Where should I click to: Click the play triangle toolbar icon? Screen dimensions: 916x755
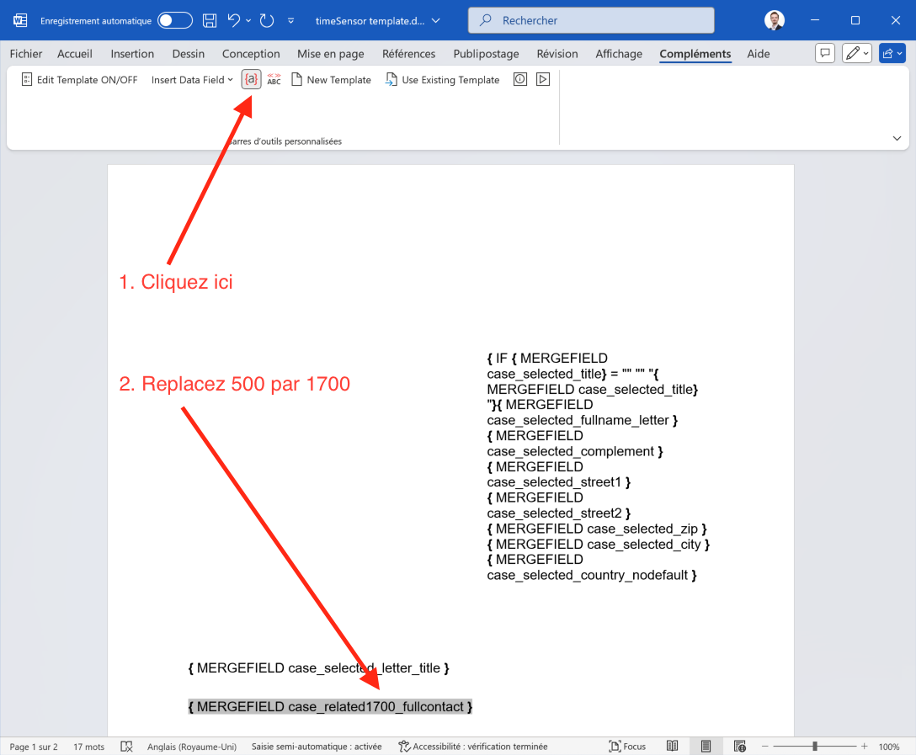[x=543, y=79]
